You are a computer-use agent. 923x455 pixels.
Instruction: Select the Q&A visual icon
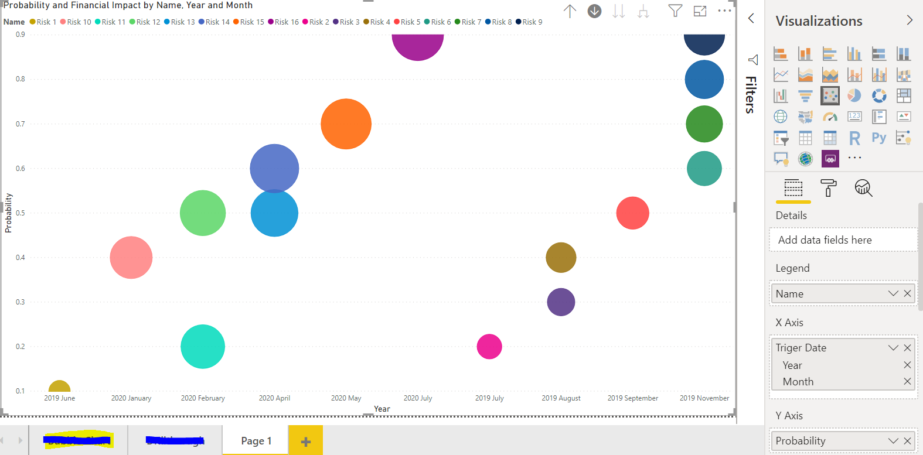(x=781, y=159)
